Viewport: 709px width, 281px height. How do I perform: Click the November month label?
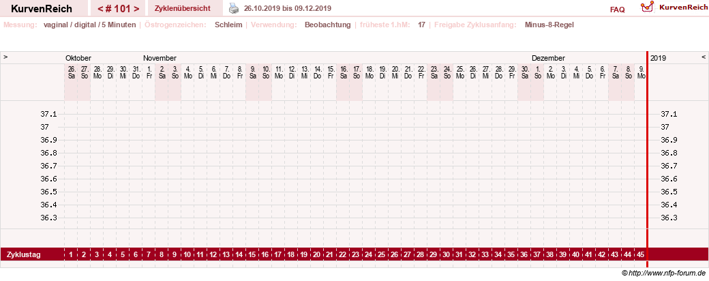point(160,58)
